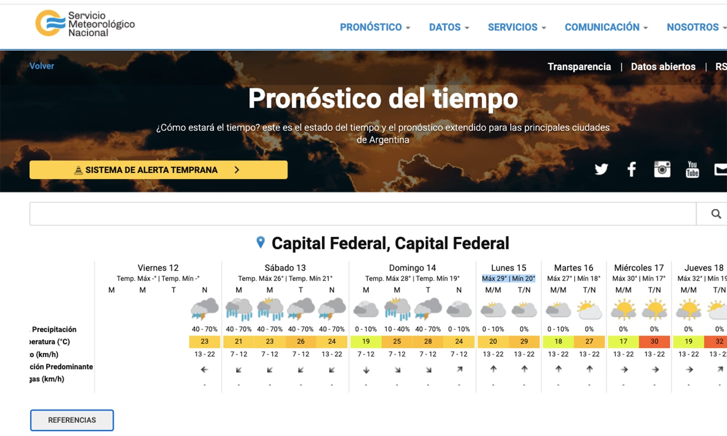Click the REFERENCIAS button

pyautogui.click(x=72, y=420)
